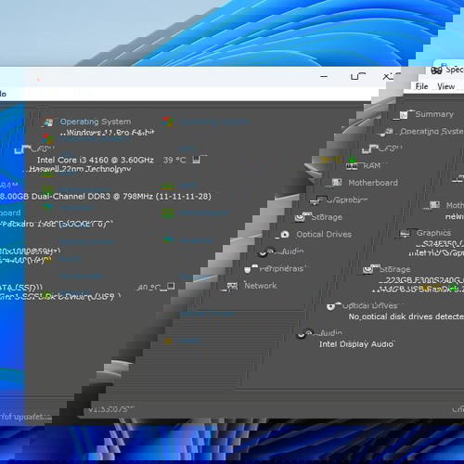Click the S24E350 monitor text under Graphics
Screen dimensions: 464x464
pyautogui.click(x=440, y=244)
